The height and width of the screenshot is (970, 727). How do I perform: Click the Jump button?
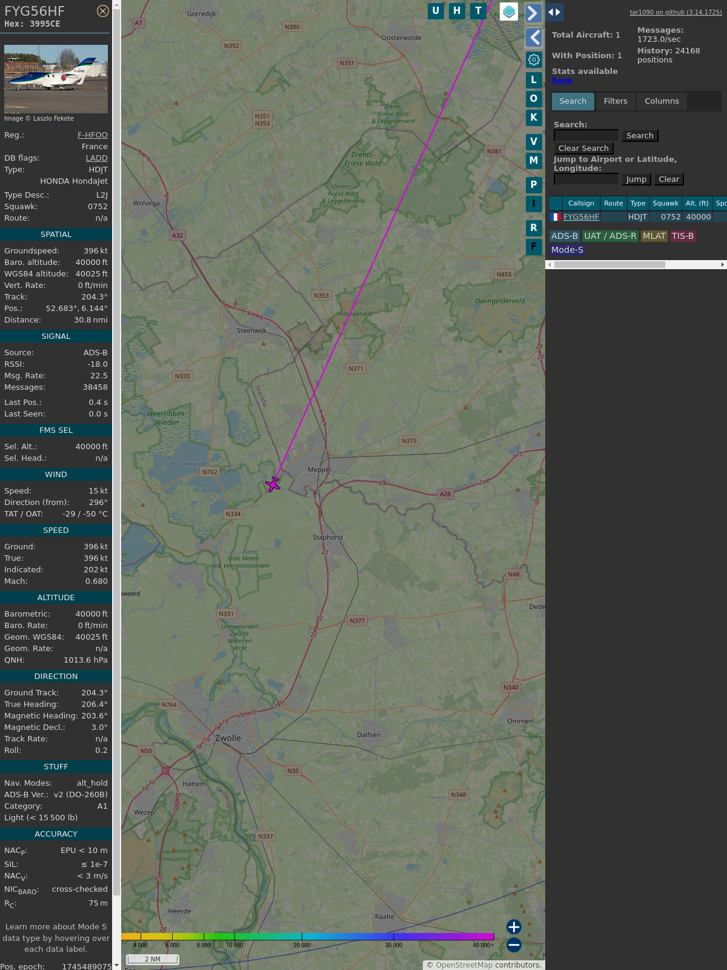click(636, 179)
